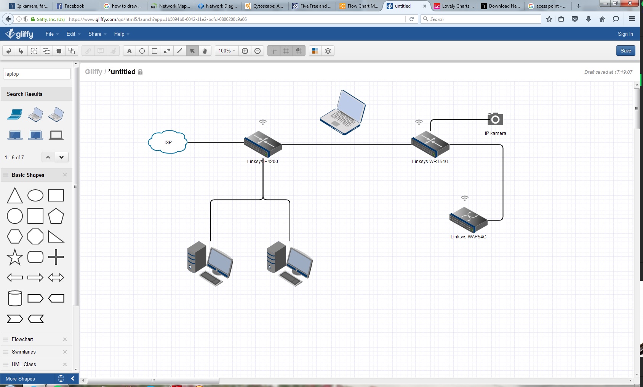Open the 100% zoom level dropdown

coord(227,51)
